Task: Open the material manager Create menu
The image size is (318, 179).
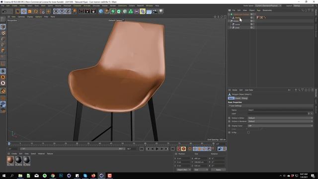Action: (x=14, y=154)
